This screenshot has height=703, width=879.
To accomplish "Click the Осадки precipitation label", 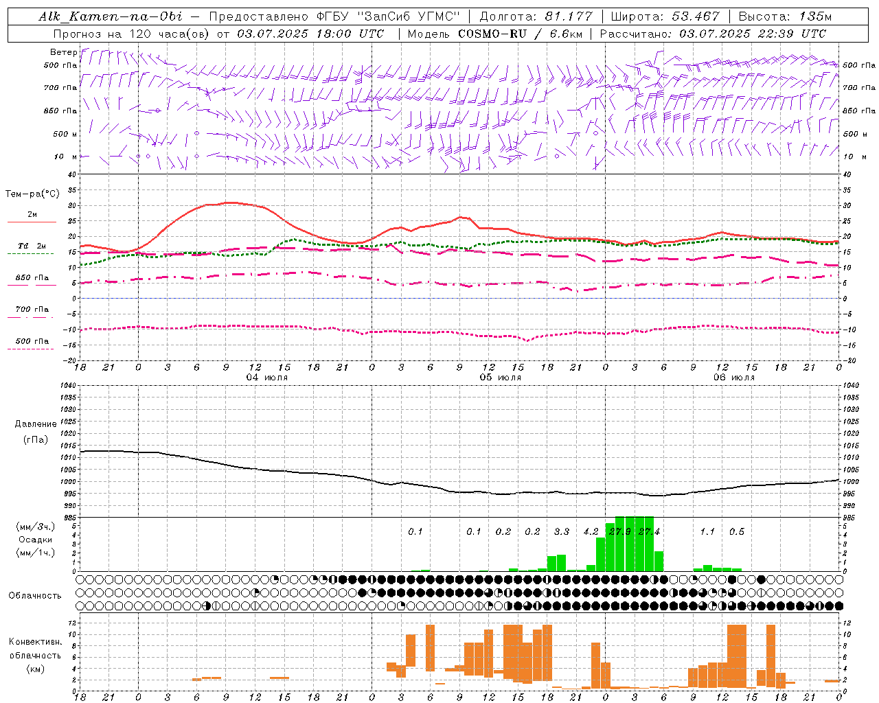I will coord(36,540).
